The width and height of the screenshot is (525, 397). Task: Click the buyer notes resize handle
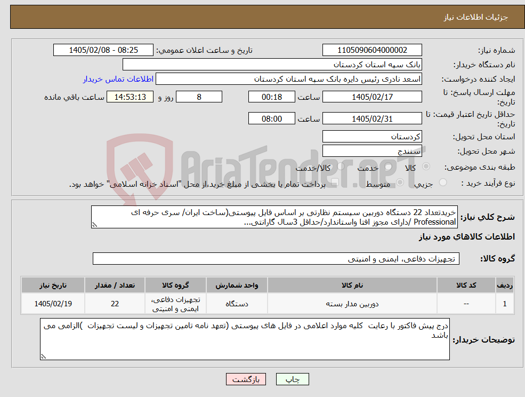click(43, 356)
